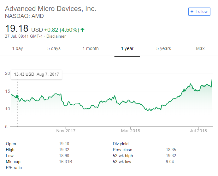Screen dimensions: 218x176
Task: Click the Advanced Micro Devices title
Action: click(x=50, y=8)
